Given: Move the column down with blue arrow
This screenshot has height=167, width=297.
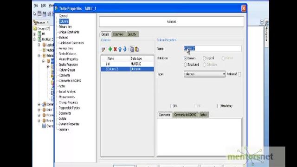Looking at the screenshot, I should point(125,49).
